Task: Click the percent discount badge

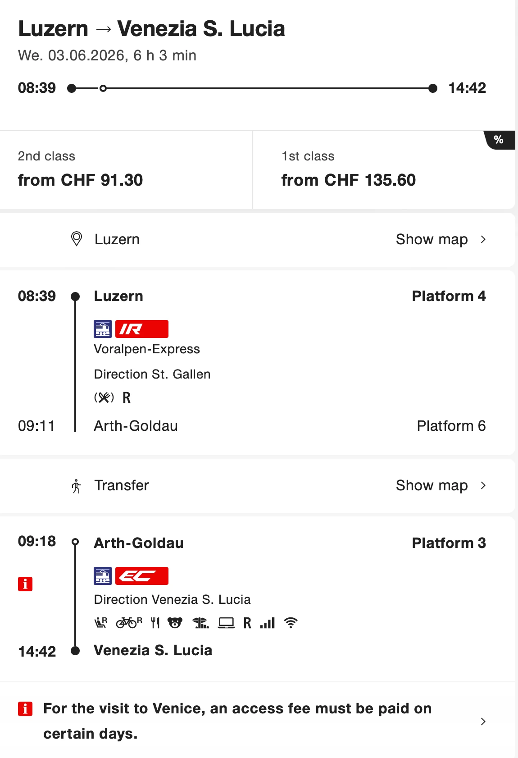Action: pos(499,140)
